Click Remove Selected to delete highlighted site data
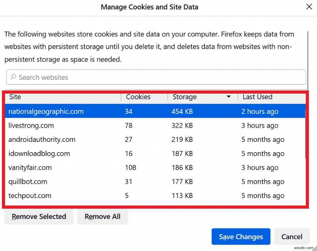Screen dimensions: 317x251 [38, 217]
